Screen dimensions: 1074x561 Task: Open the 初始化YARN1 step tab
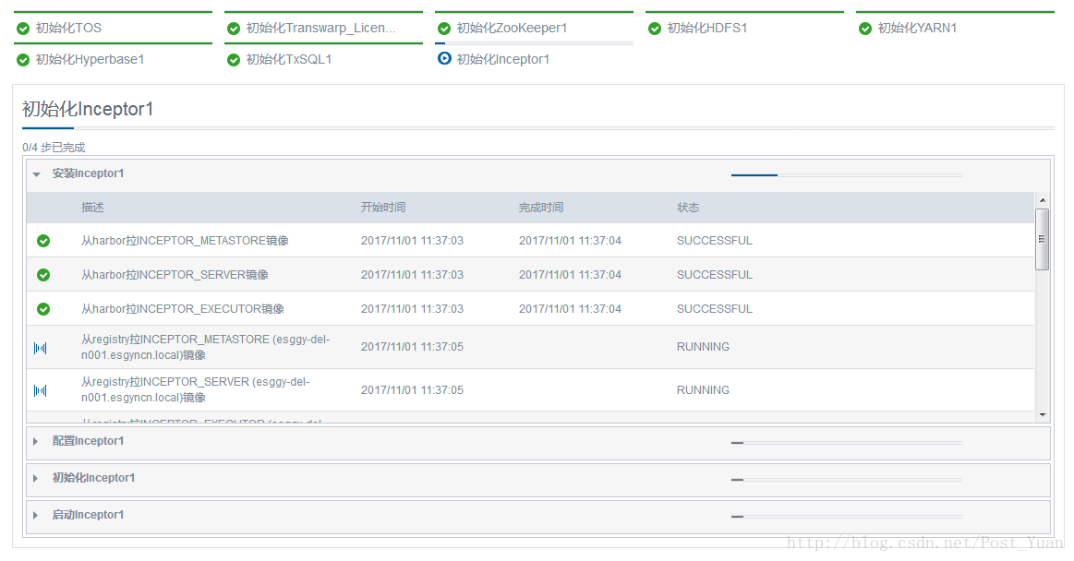[956, 28]
